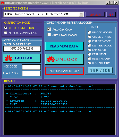The height and width of the screenshot is (137, 119).
Task: Pick the DISABLE CD service option
Action: (x=89, y=54)
